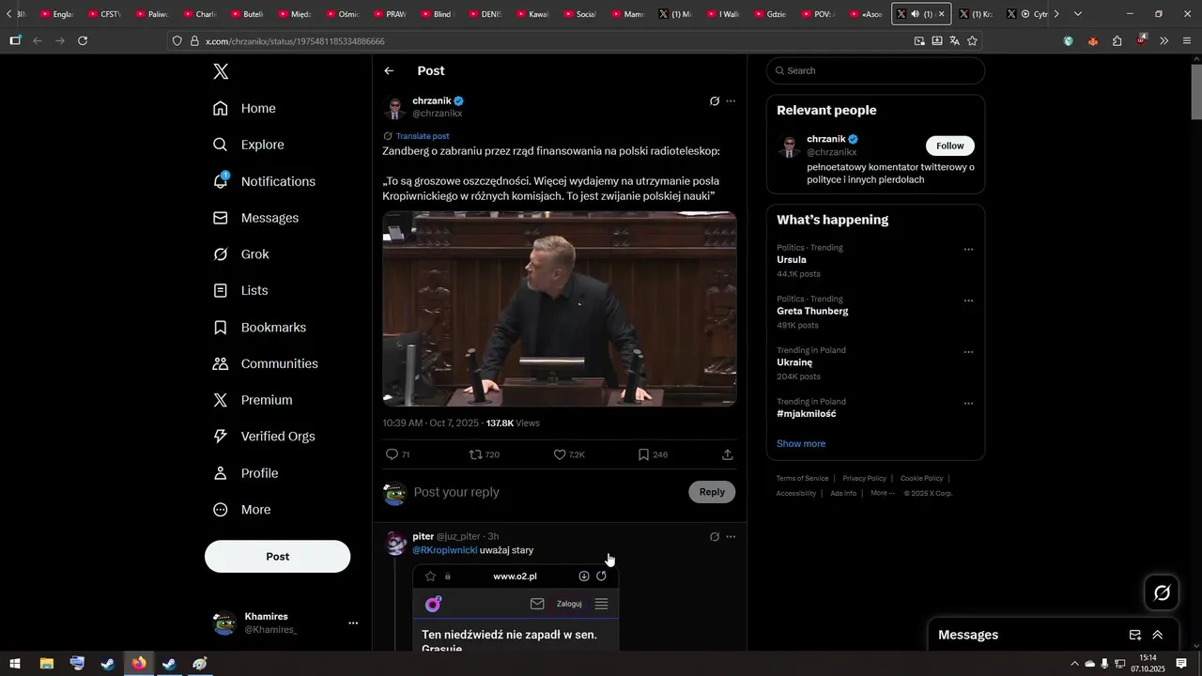Click the Search input field
The image size is (1202, 676).
coord(875,70)
